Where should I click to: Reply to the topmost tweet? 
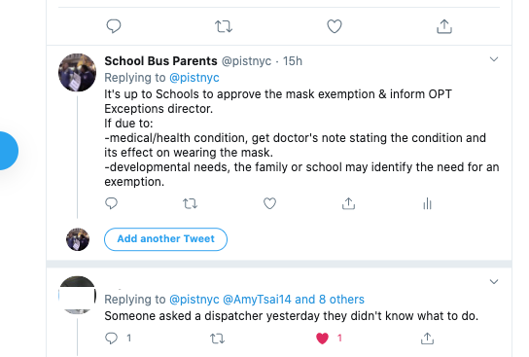pos(114,26)
